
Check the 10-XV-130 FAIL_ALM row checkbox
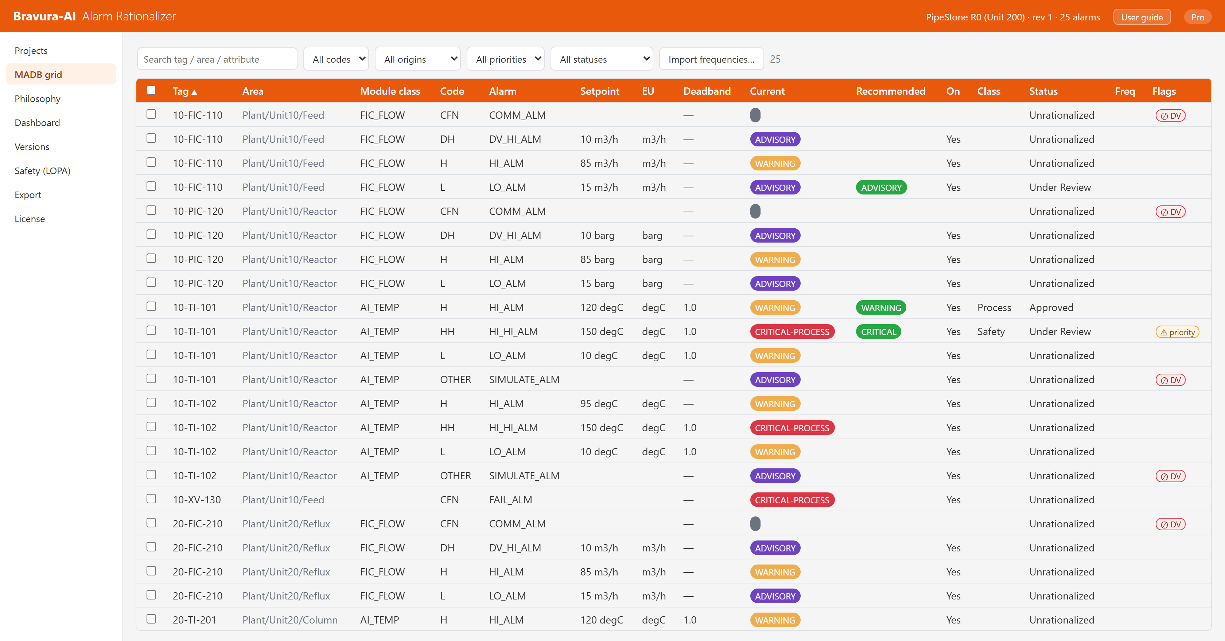point(151,499)
